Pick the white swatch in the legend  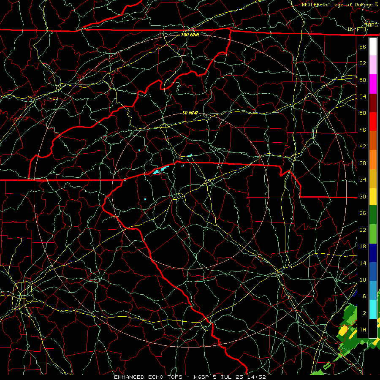[373, 46]
